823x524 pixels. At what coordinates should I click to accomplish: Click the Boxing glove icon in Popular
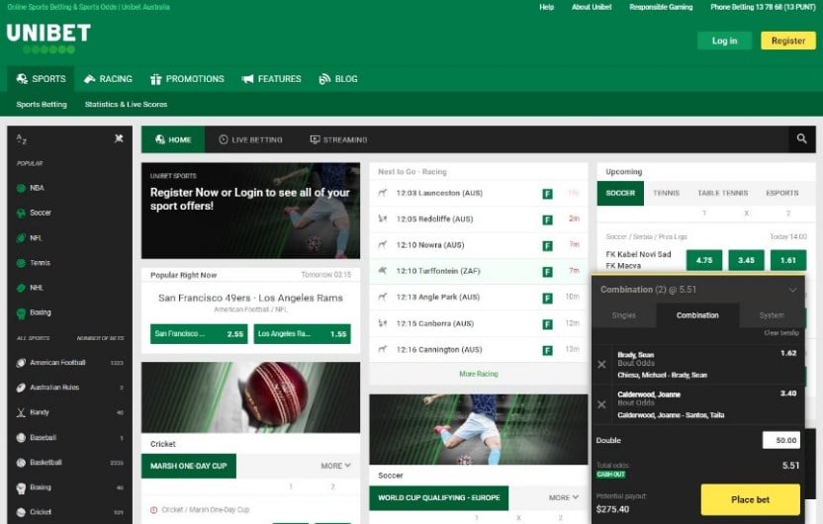[x=21, y=313]
